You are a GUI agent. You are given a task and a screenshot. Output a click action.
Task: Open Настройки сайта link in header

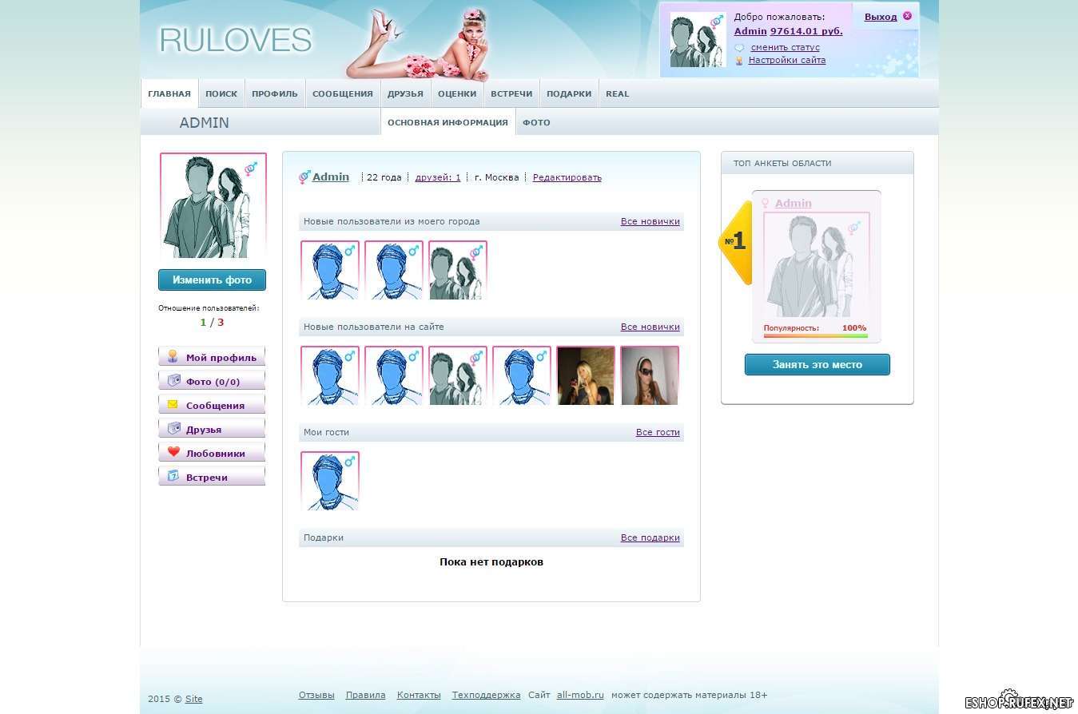(x=786, y=60)
